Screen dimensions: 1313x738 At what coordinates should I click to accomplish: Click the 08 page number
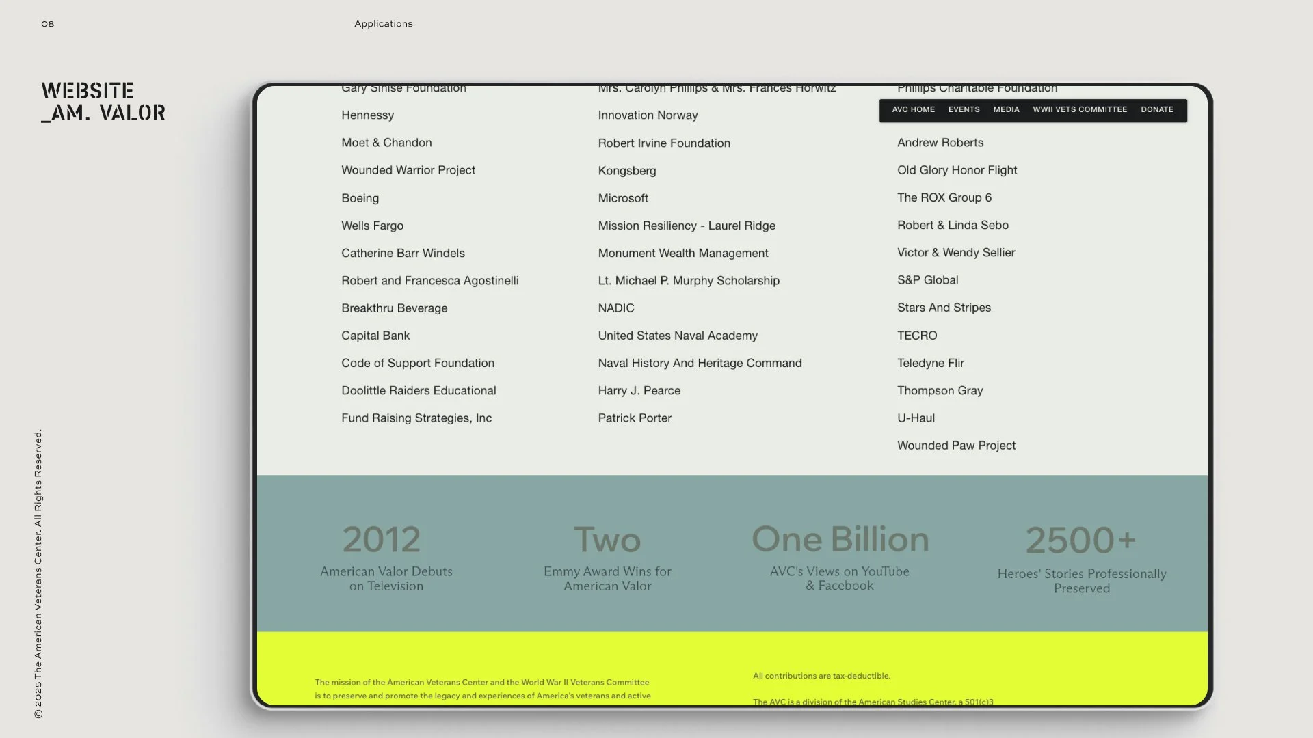tap(48, 24)
